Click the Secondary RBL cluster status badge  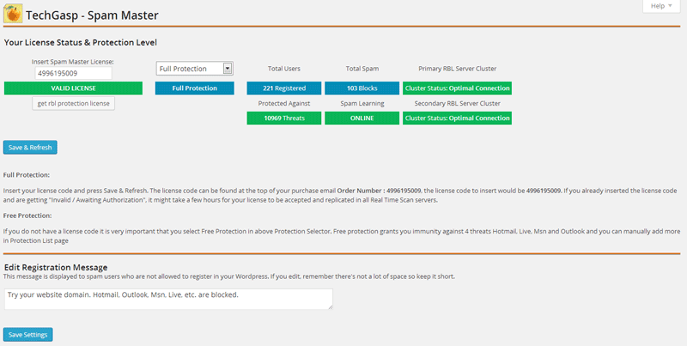pos(457,118)
